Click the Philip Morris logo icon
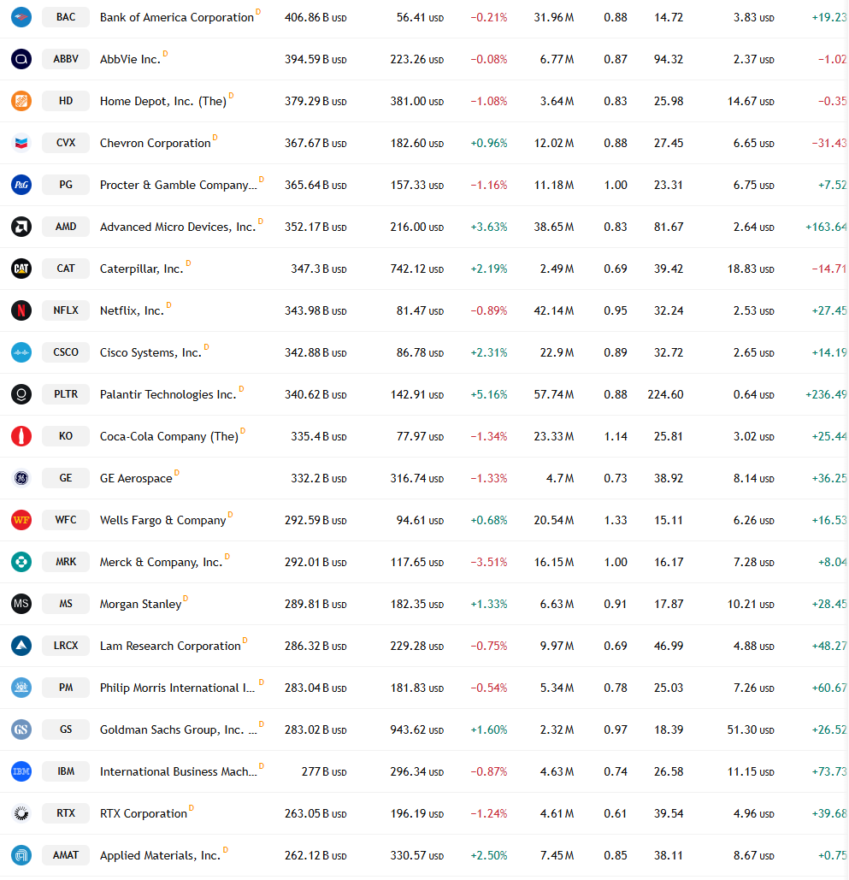849x880 pixels. click(x=21, y=688)
